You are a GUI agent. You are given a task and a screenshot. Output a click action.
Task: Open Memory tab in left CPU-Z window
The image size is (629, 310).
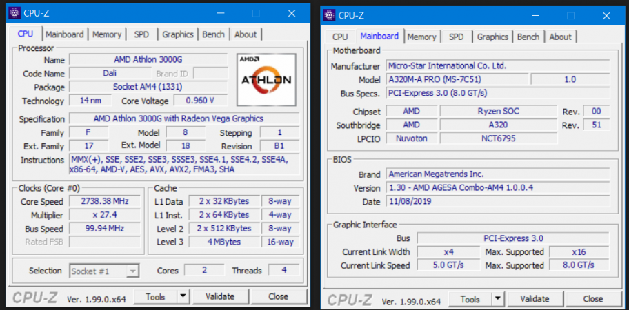pyautogui.click(x=107, y=34)
